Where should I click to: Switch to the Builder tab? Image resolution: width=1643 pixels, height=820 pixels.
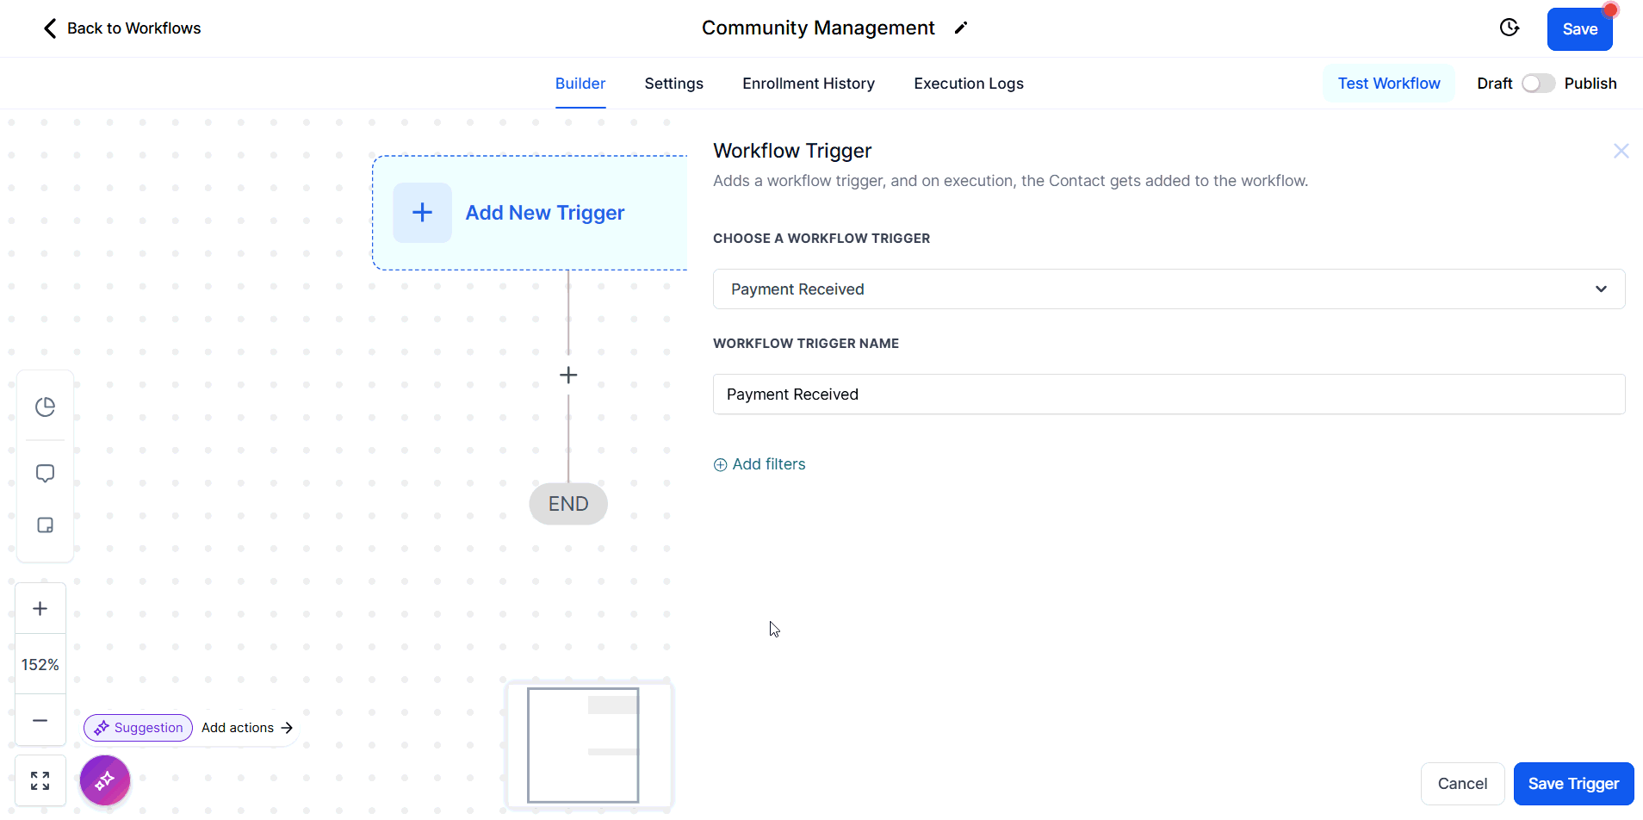click(580, 84)
